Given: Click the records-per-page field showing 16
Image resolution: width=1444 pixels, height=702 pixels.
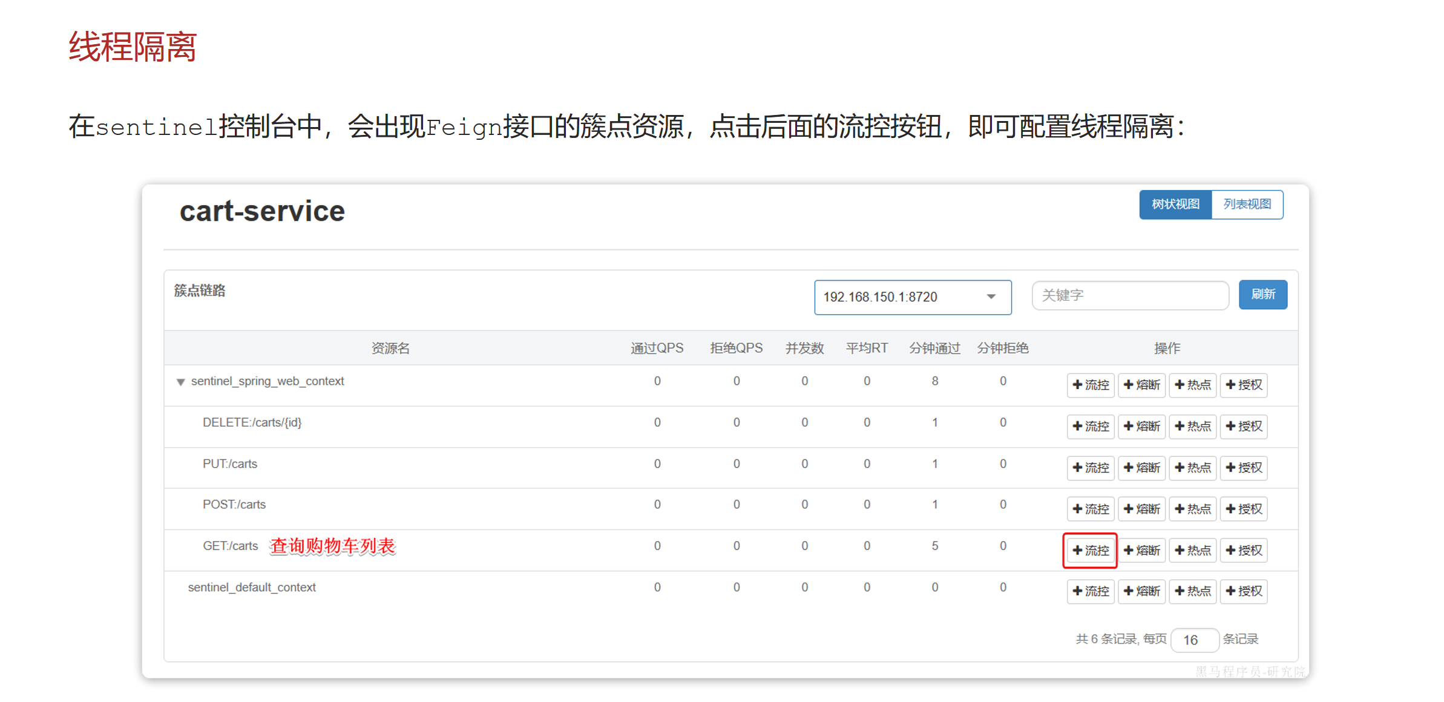Looking at the screenshot, I should pos(1194,640).
